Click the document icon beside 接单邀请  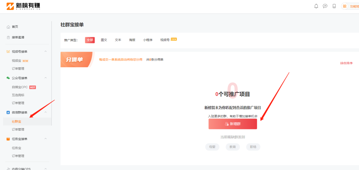[8, 37]
